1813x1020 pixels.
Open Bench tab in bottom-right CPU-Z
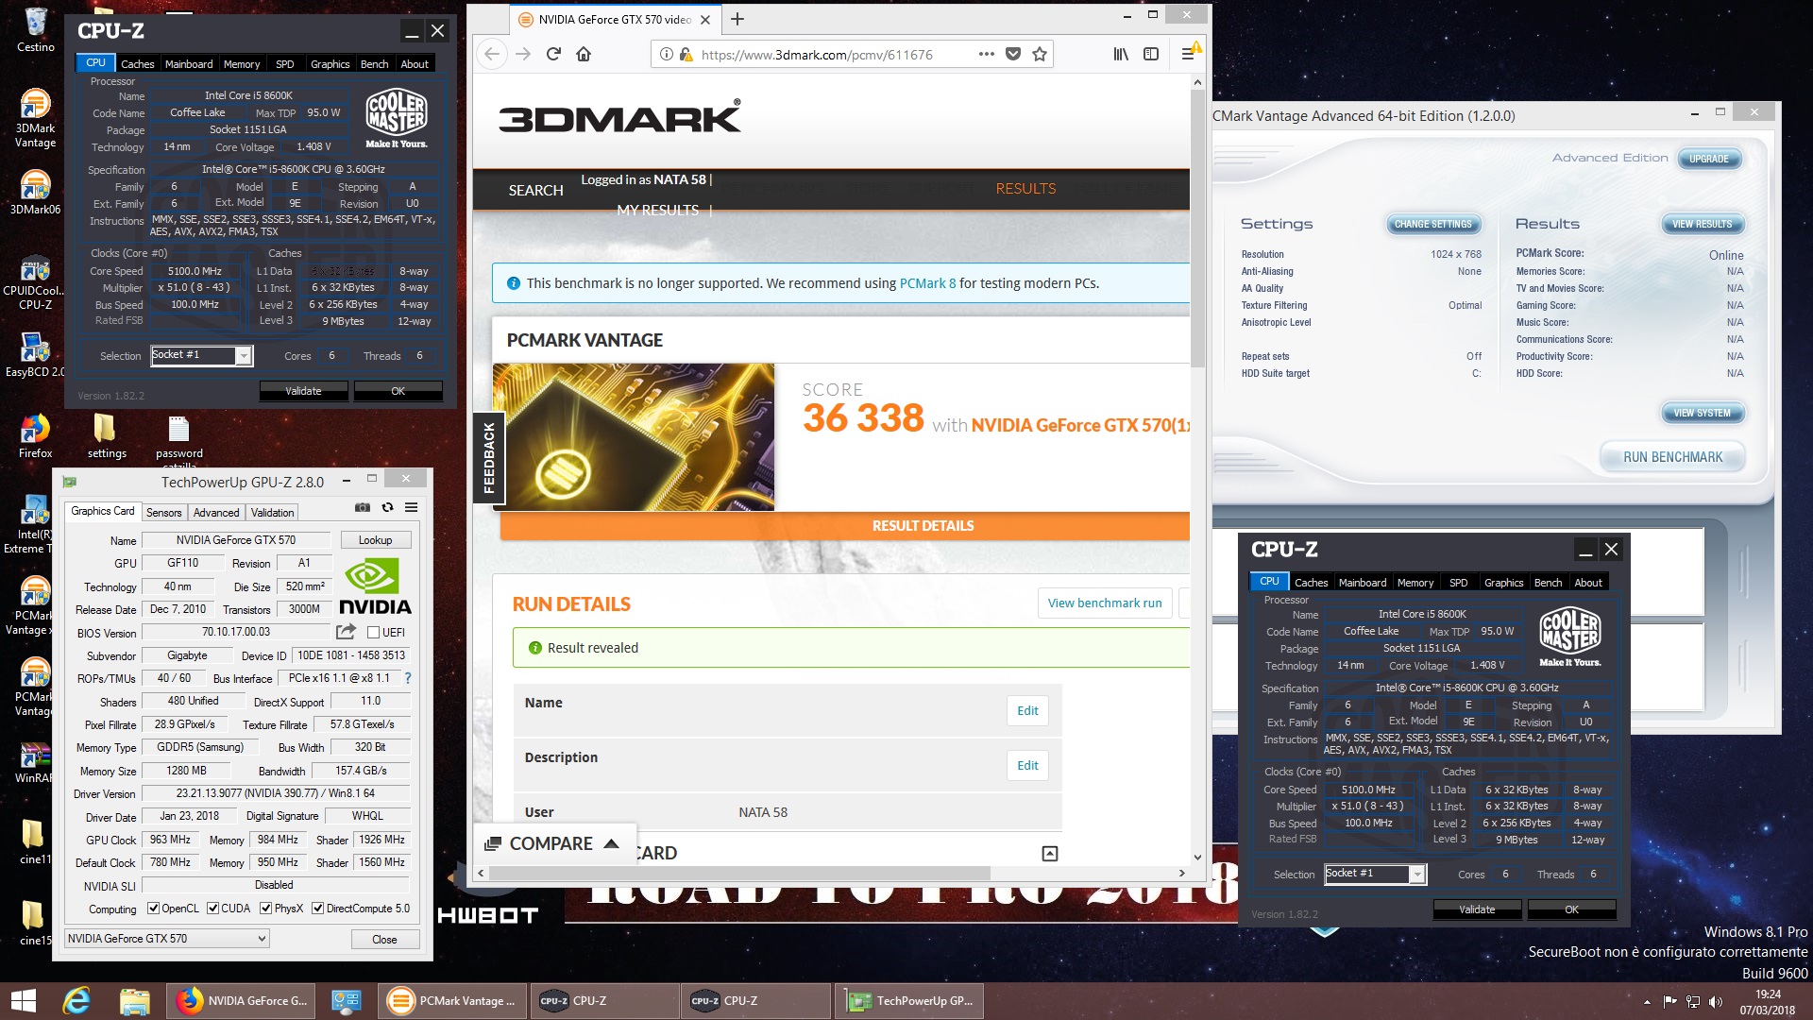[1548, 583]
